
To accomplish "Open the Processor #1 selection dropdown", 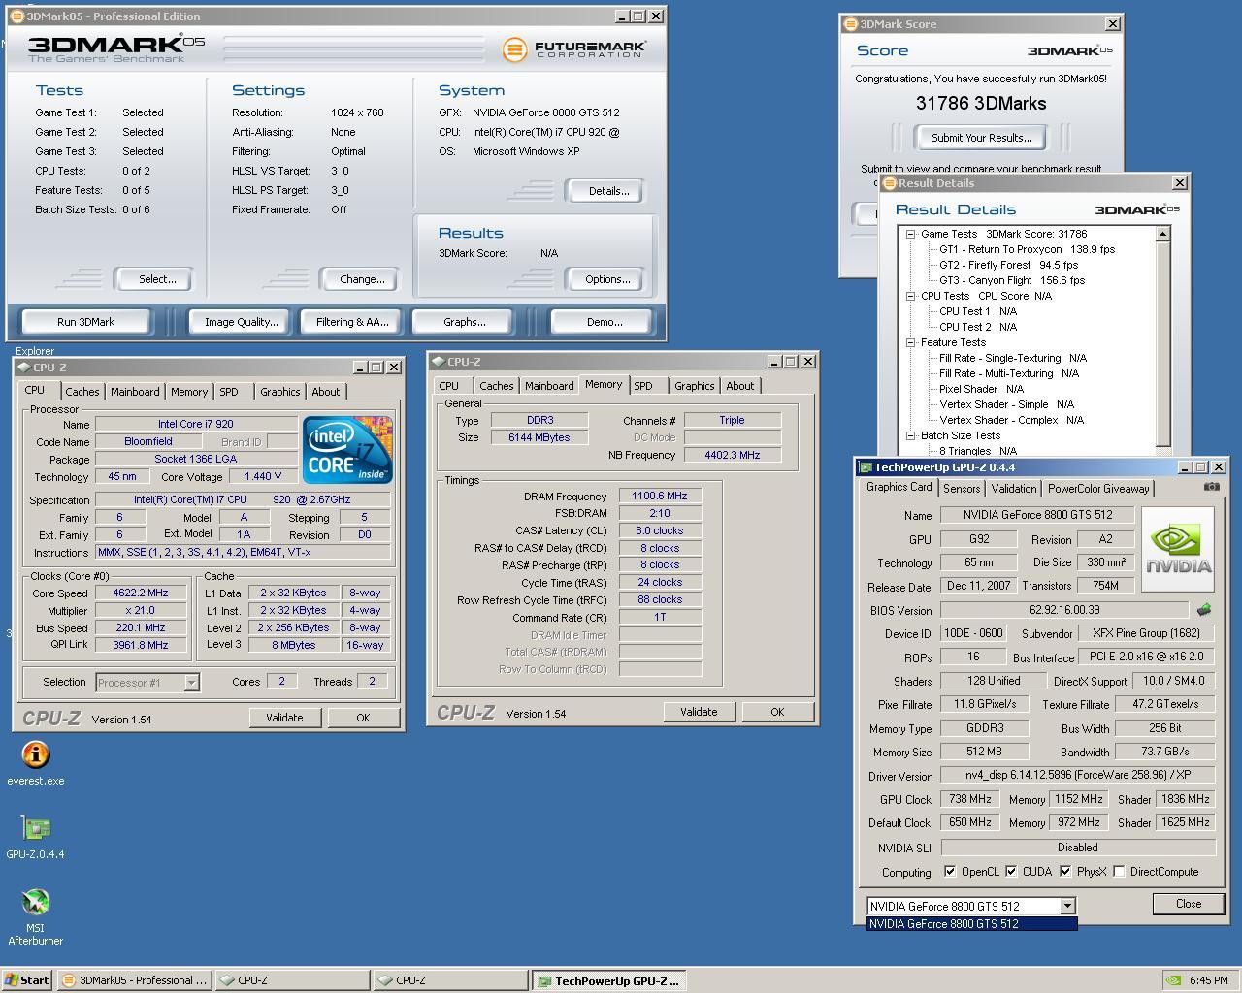I will pos(191,683).
